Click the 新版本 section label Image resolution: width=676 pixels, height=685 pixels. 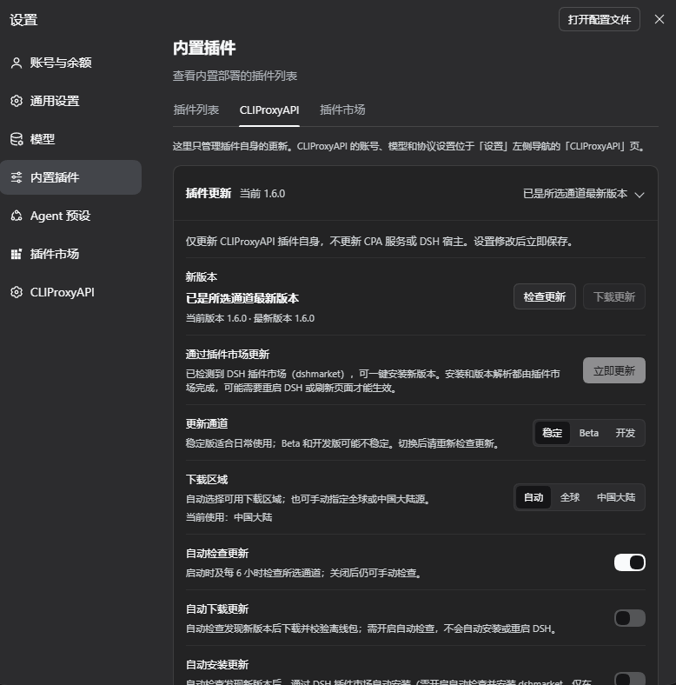[202, 277]
